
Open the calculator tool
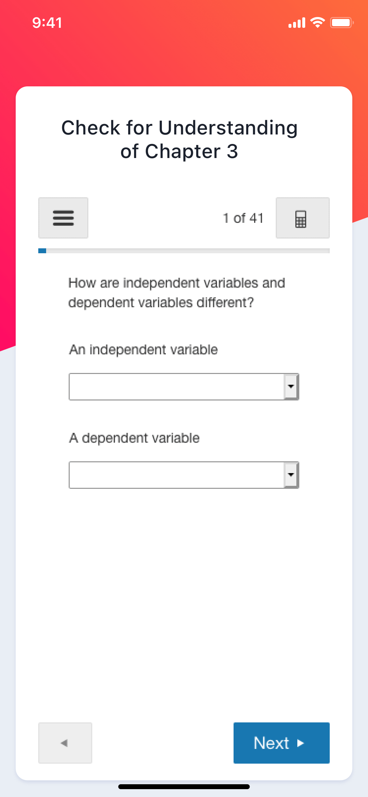click(x=303, y=218)
